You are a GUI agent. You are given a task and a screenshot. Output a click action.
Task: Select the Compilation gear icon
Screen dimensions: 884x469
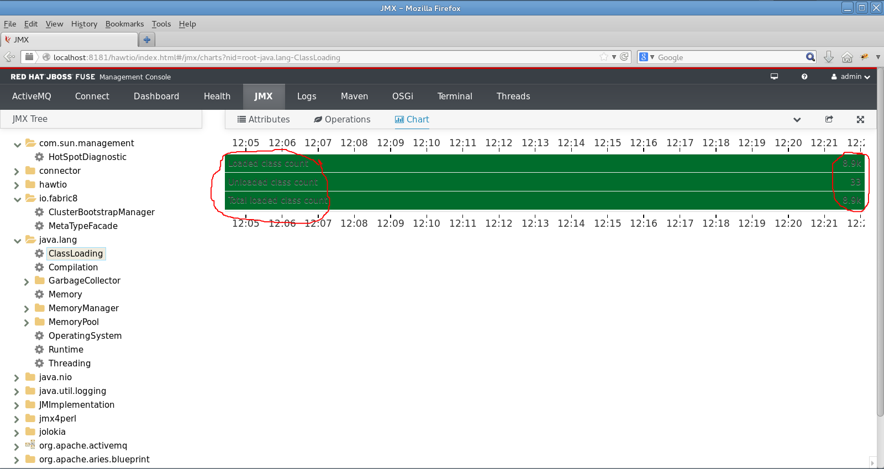click(x=39, y=267)
